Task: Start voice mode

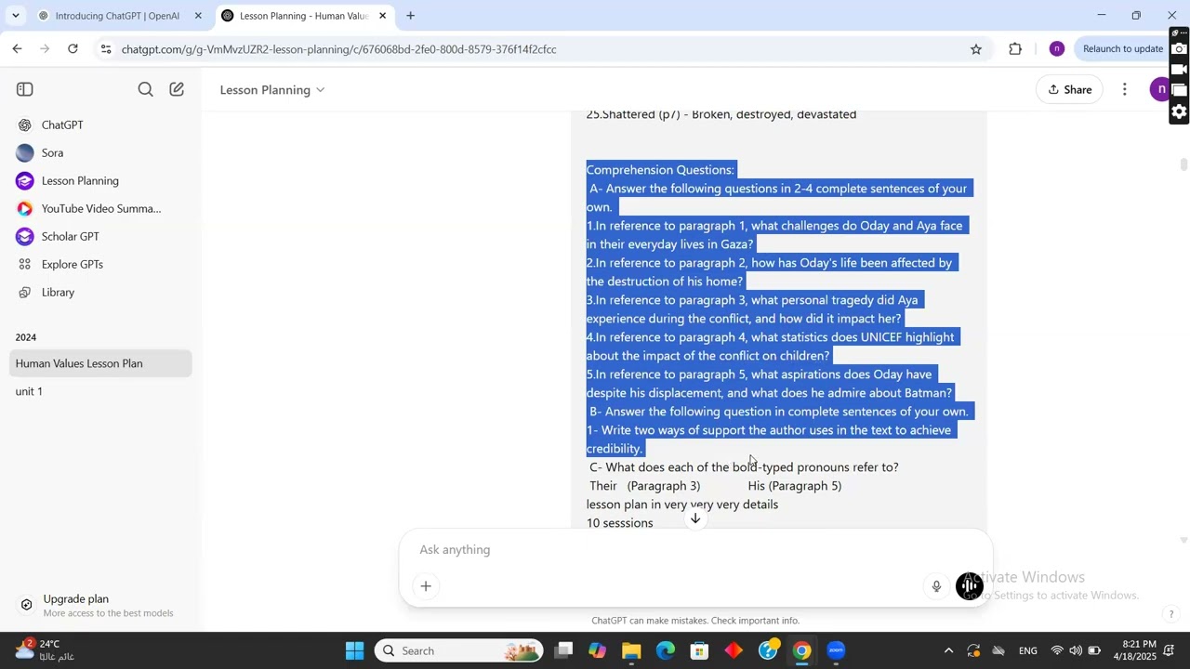Action: tap(970, 586)
